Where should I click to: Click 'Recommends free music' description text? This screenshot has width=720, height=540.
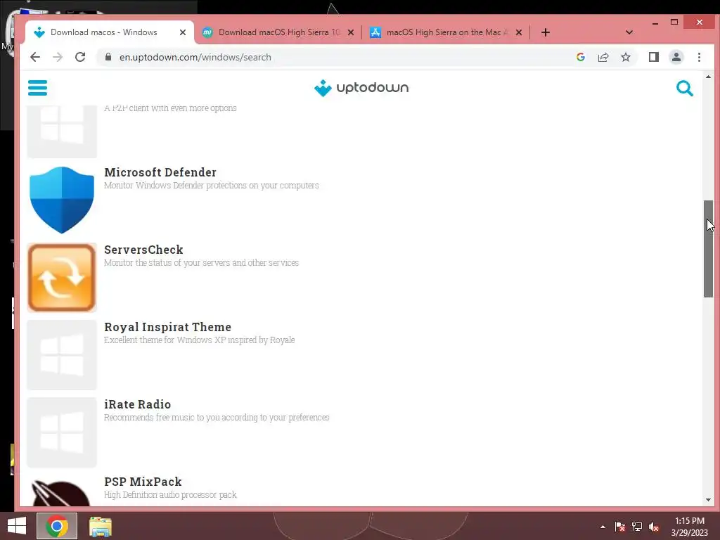point(217,418)
